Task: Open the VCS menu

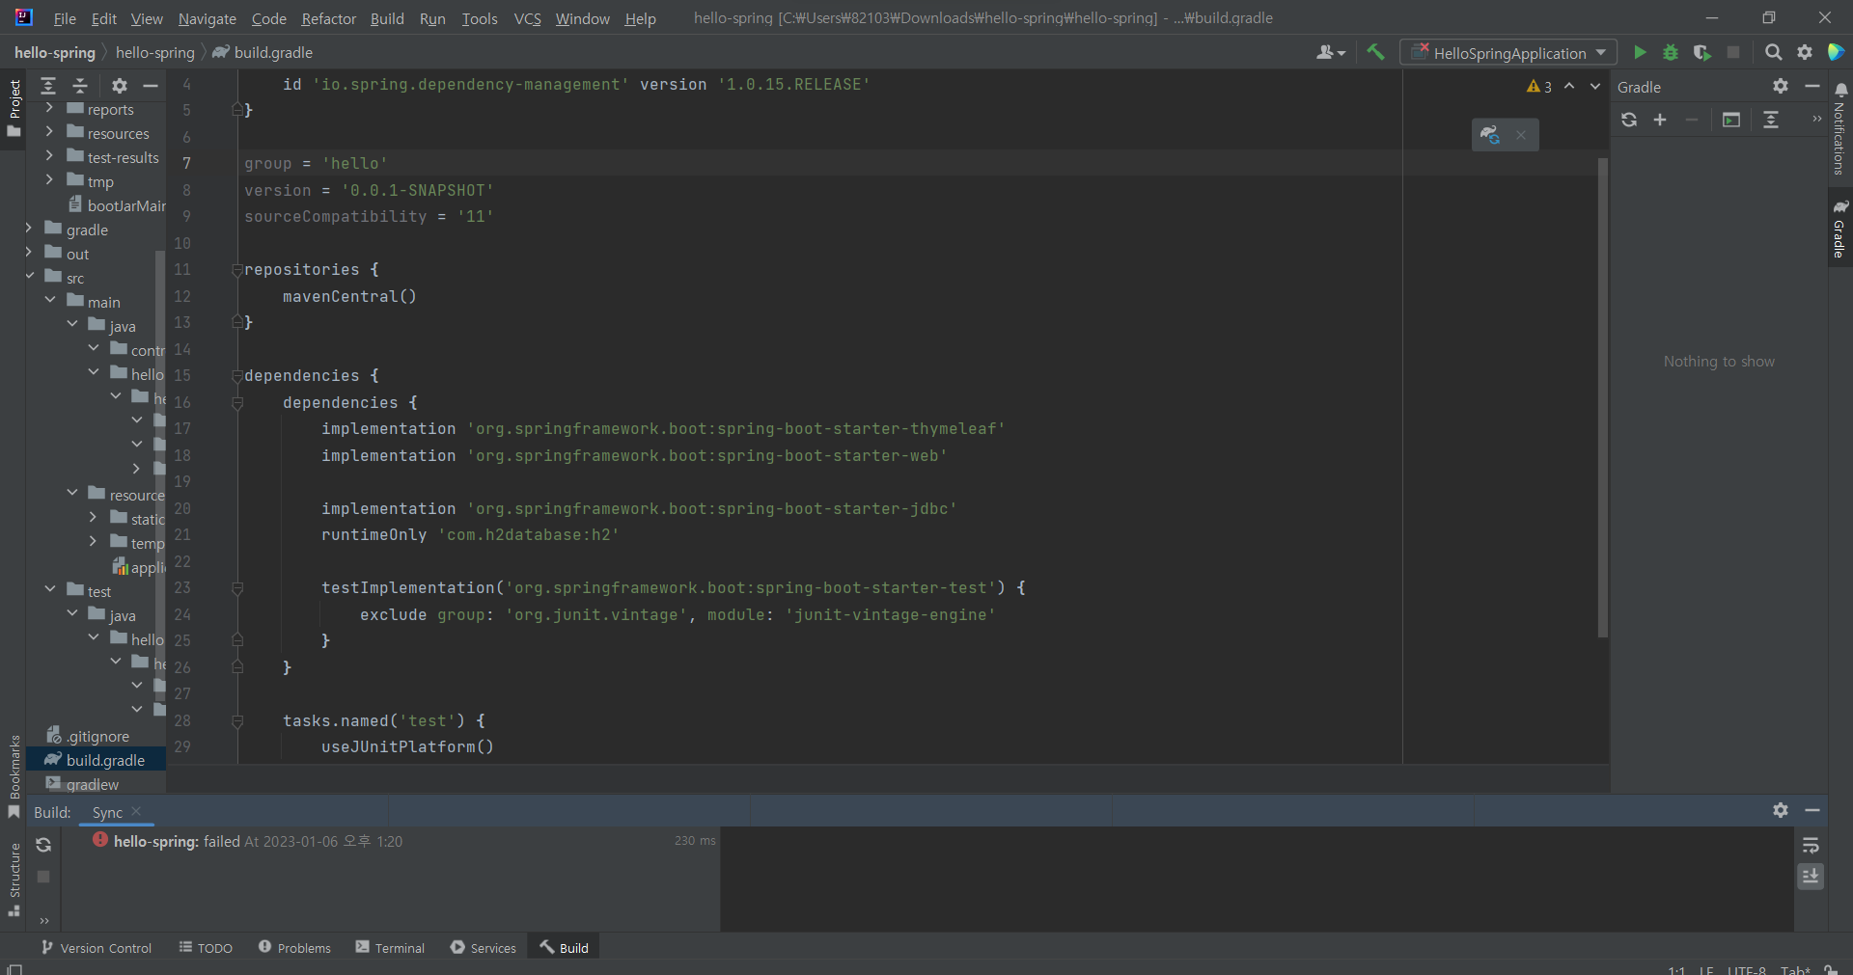Action: (527, 18)
